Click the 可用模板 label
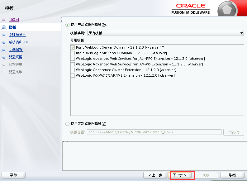The image size is (247, 181). (77, 40)
